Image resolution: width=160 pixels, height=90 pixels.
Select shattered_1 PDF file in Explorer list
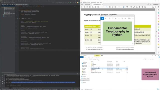click(94, 69)
